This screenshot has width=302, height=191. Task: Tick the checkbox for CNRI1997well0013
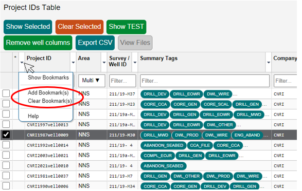click(6, 124)
